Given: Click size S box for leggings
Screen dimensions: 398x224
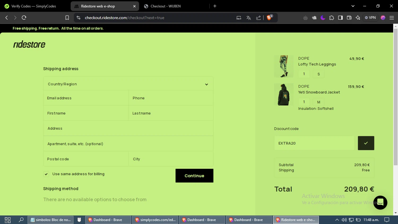Looking at the screenshot, I should (319, 74).
